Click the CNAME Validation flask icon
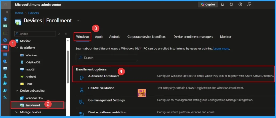This screenshot has width=276, height=118. 81,90
